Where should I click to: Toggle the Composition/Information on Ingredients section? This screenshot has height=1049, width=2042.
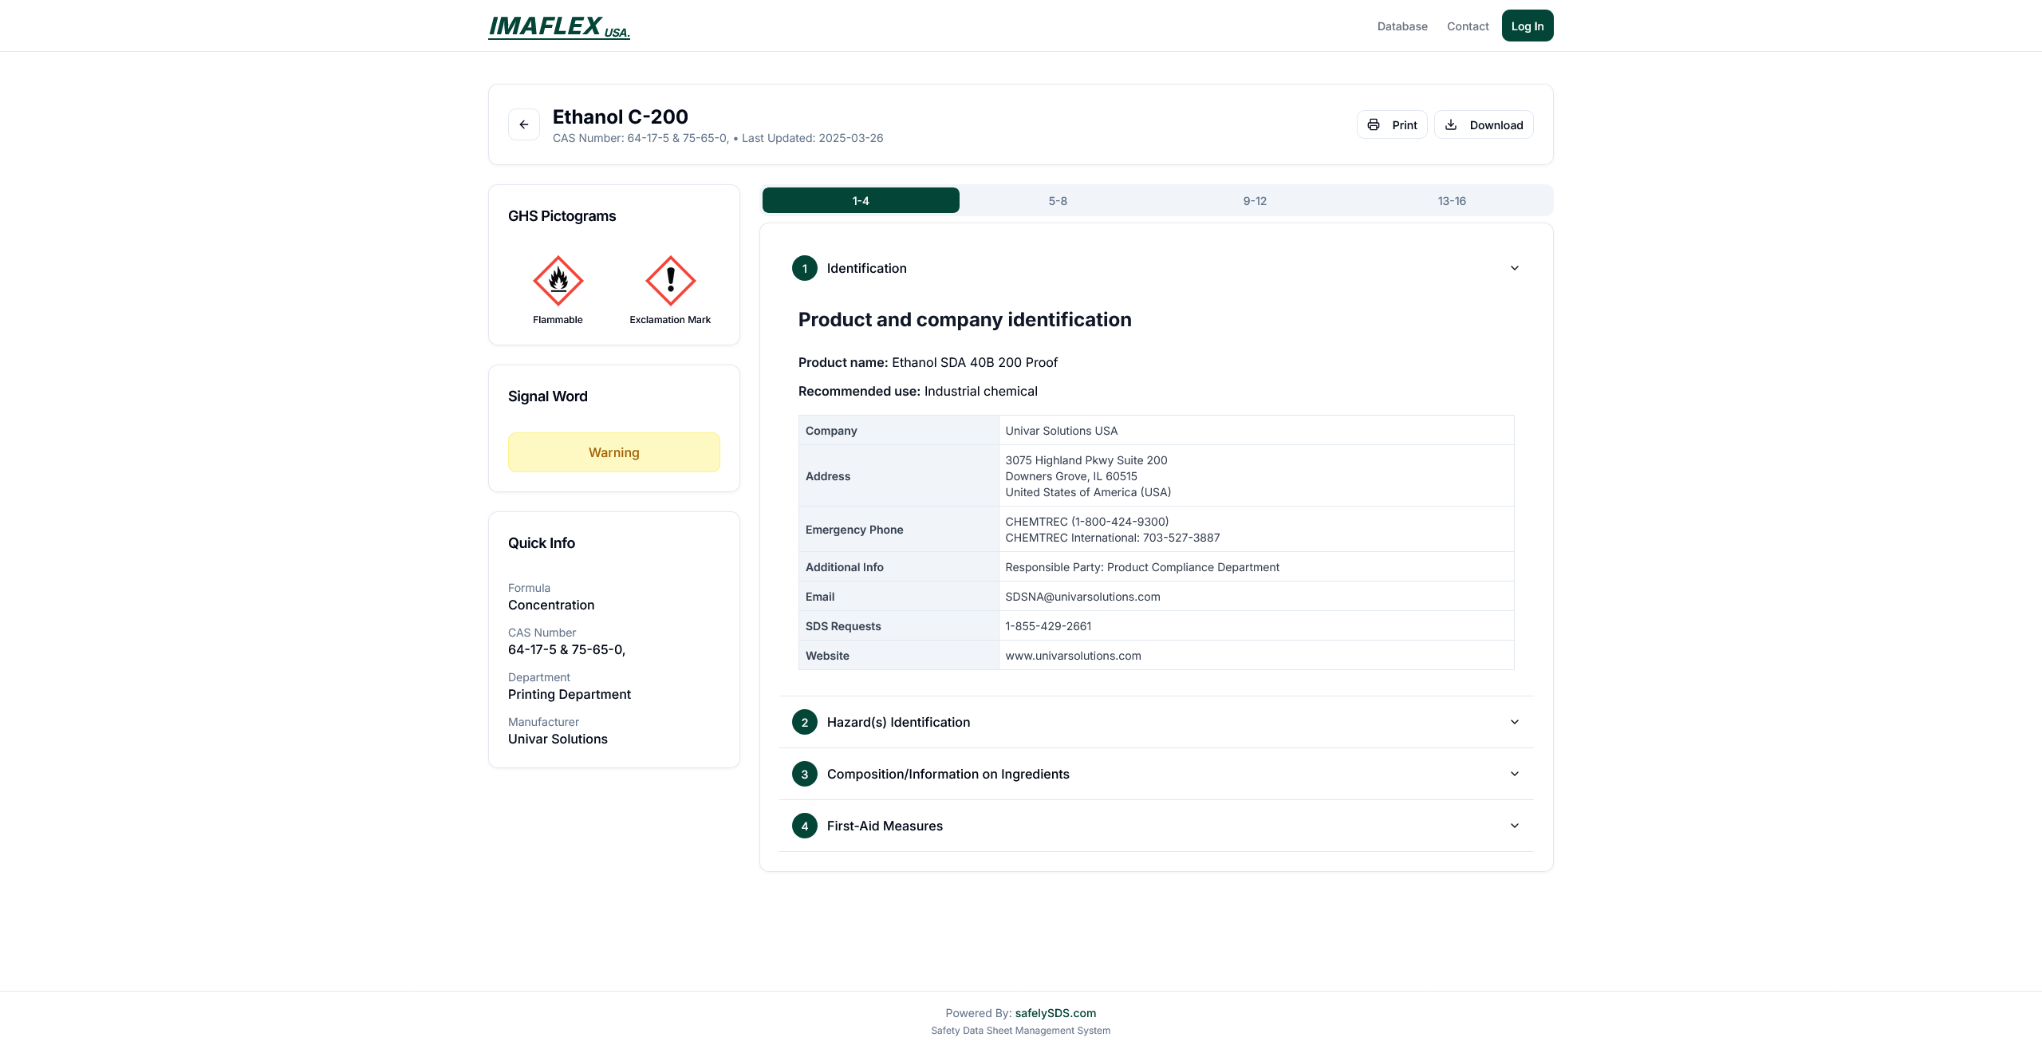coord(1155,774)
